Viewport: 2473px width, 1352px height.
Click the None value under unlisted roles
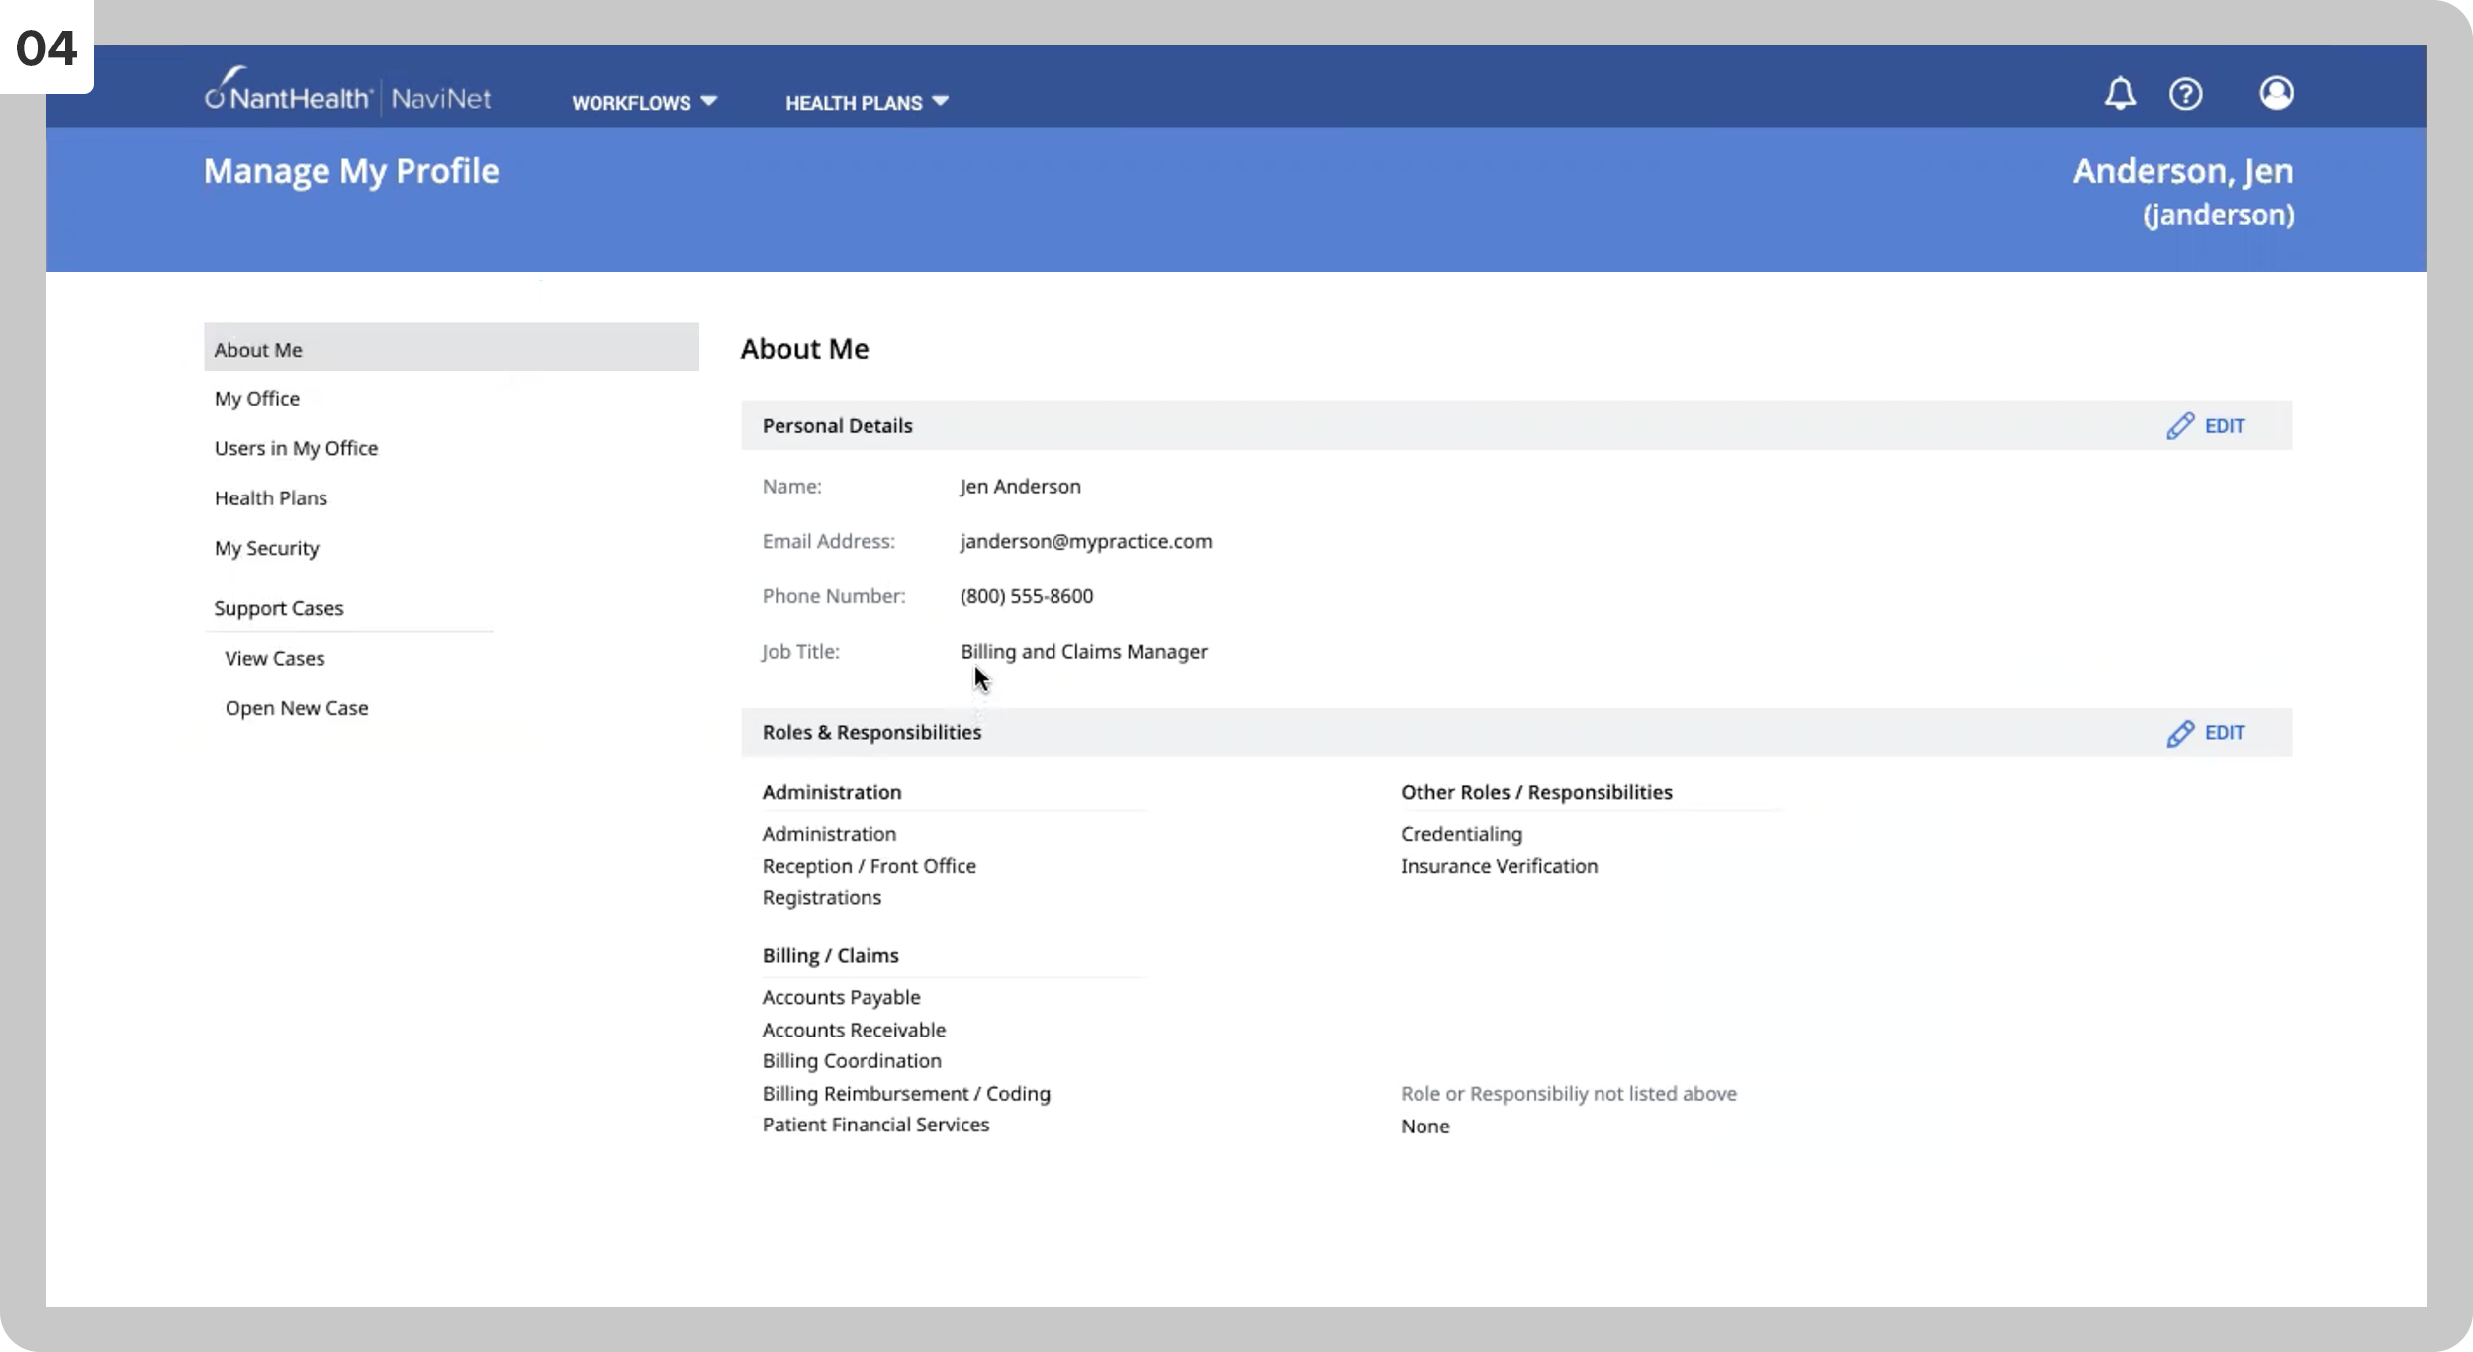1424,1127
